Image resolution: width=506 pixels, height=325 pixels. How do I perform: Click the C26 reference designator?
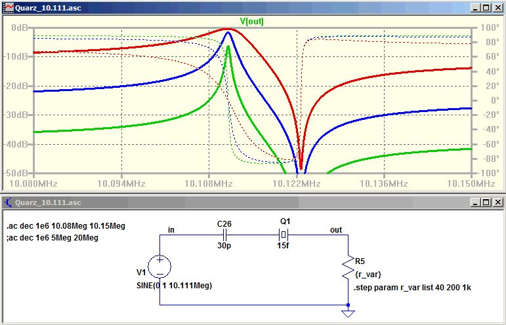pos(224,224)
